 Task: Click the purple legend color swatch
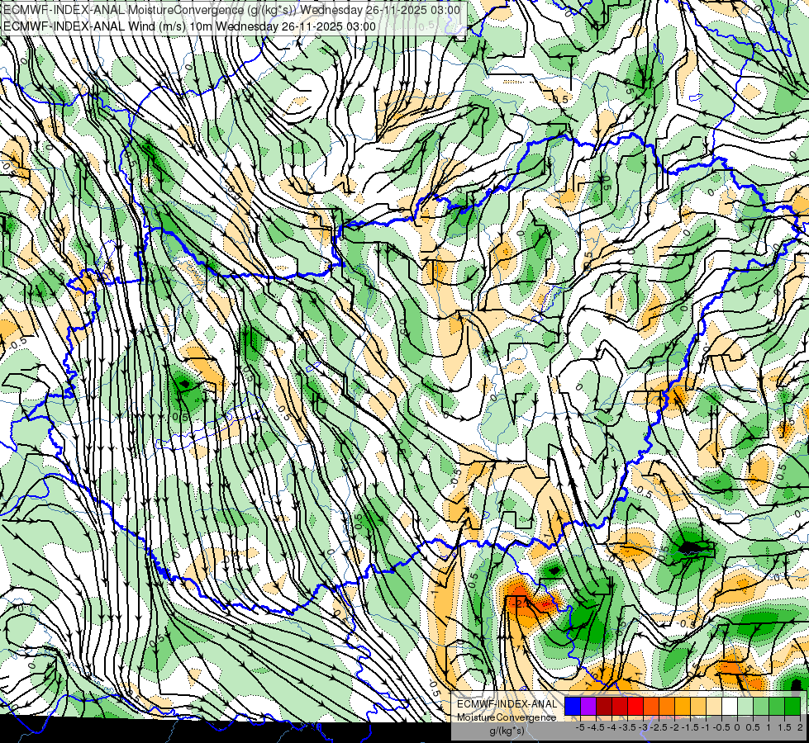pos(588,706)
